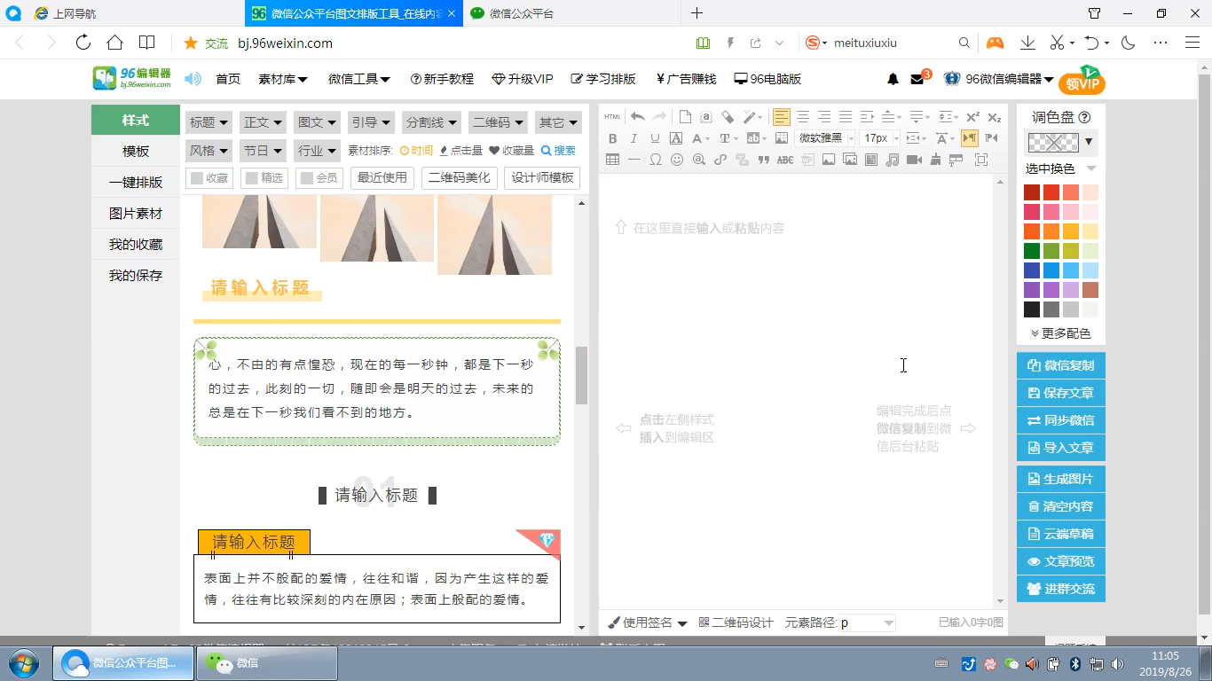Screen dimensions: 1212x681
Task: Toggle bold formatting
Action: click(x=613, y=137)
